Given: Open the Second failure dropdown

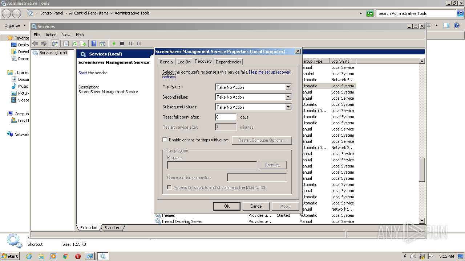Looking at the screenshot, I should [x=288, y=97].
